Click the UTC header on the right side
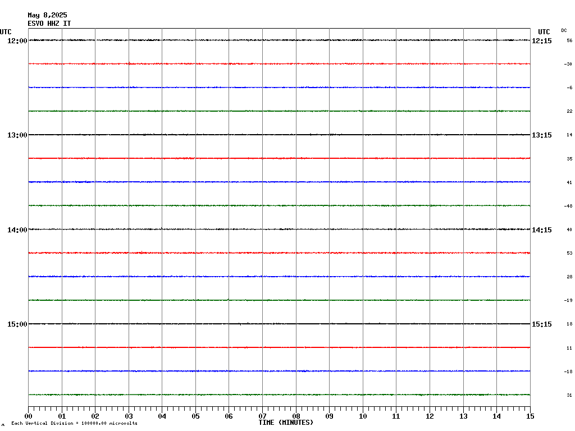This screenshot has height=431, width=575. pyautogui.click(x=544, y=32)
